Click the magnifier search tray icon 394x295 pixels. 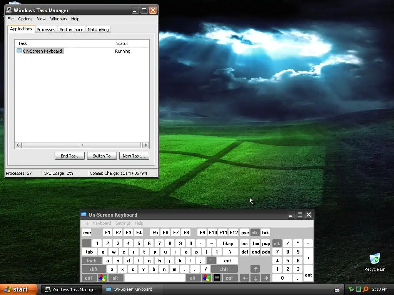366,289
